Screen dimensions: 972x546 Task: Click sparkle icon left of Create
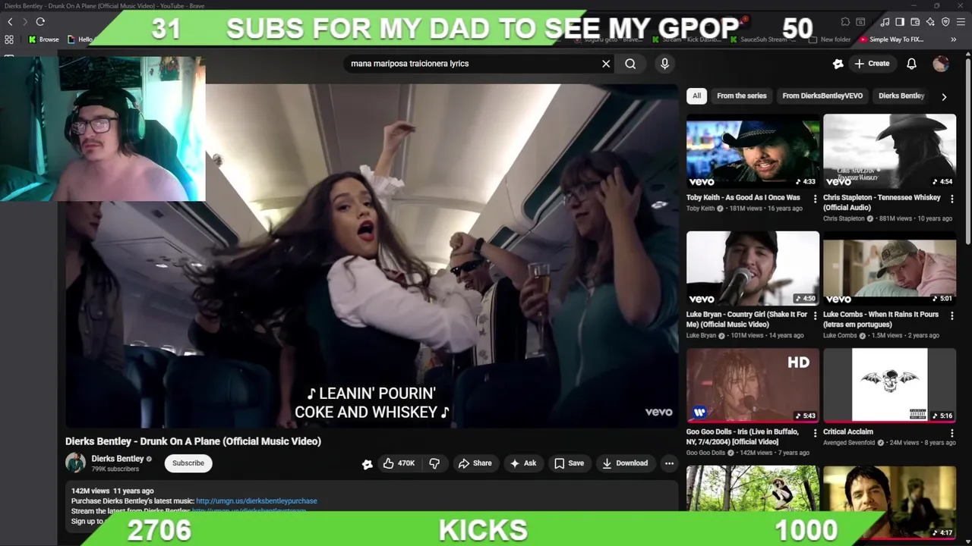tap(838, 64)
